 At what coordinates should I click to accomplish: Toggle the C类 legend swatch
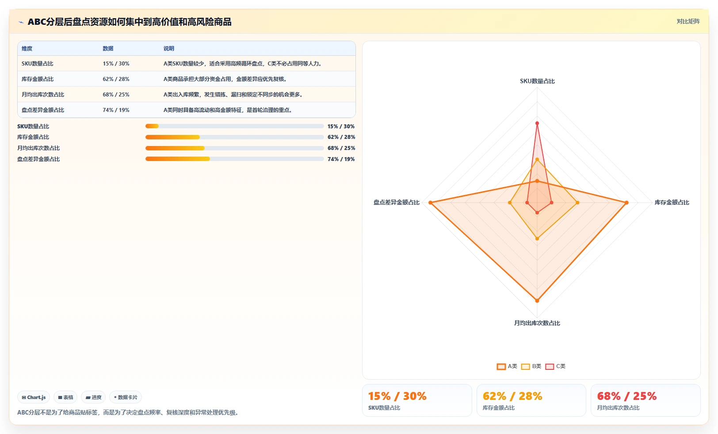[x=550, y=366]
